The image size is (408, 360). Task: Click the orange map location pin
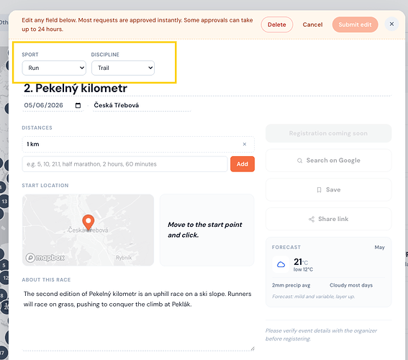coord(89,222)
